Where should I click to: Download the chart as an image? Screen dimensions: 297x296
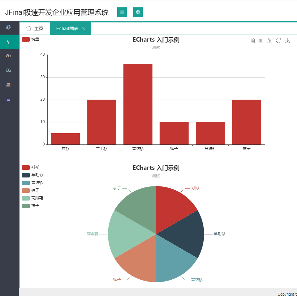pos(287,40)
